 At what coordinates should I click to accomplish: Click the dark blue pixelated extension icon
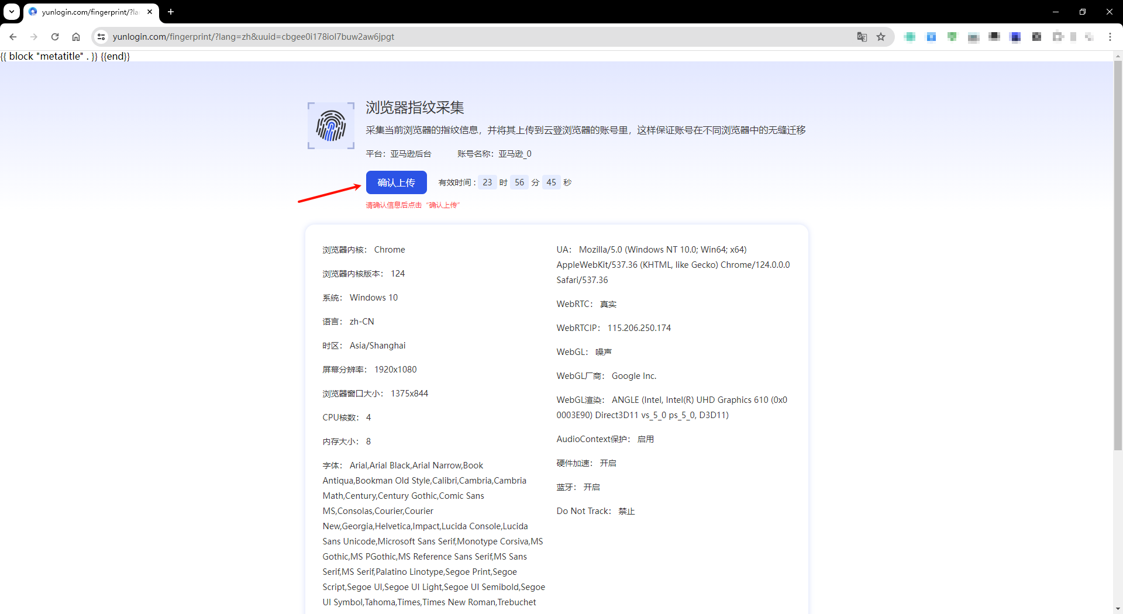click(x=1015, y=37)
